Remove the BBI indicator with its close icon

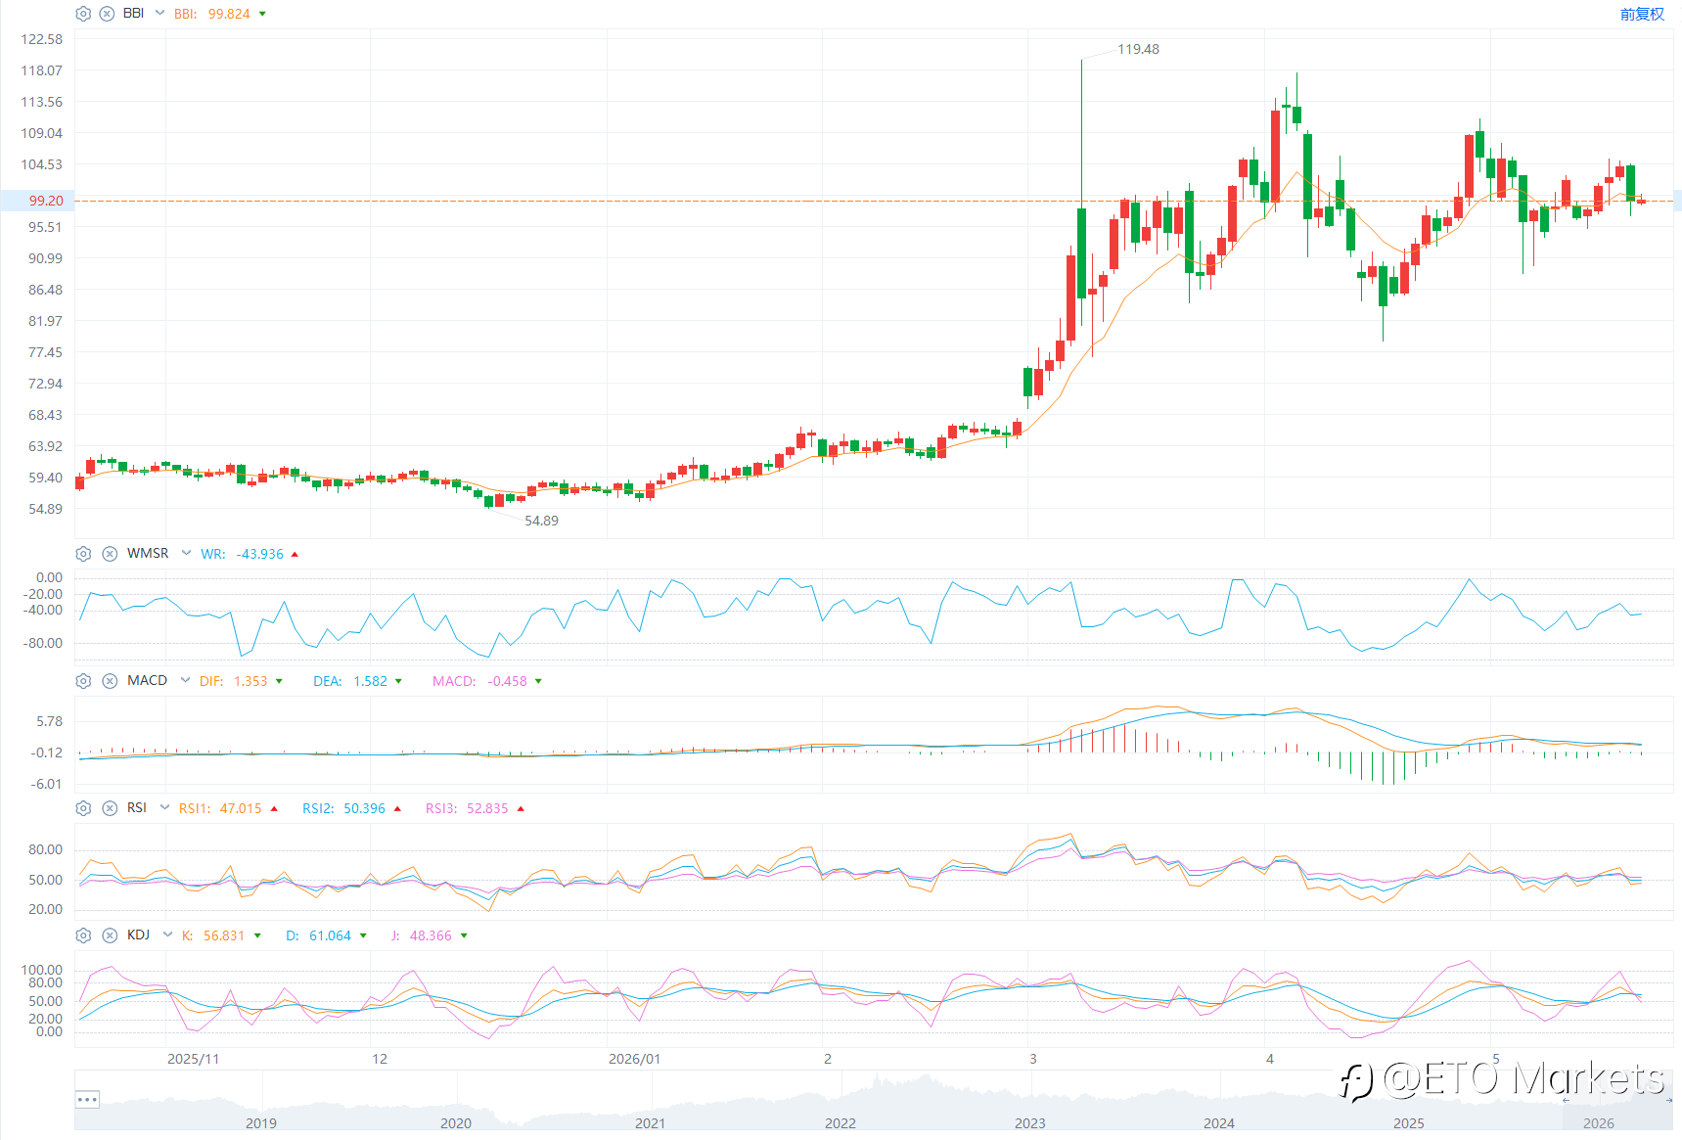click(x=107, y=14)
